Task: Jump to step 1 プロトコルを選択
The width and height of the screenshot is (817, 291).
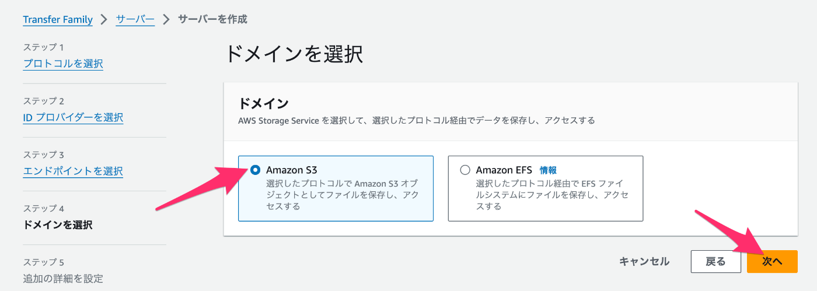Action: [63, 64]
